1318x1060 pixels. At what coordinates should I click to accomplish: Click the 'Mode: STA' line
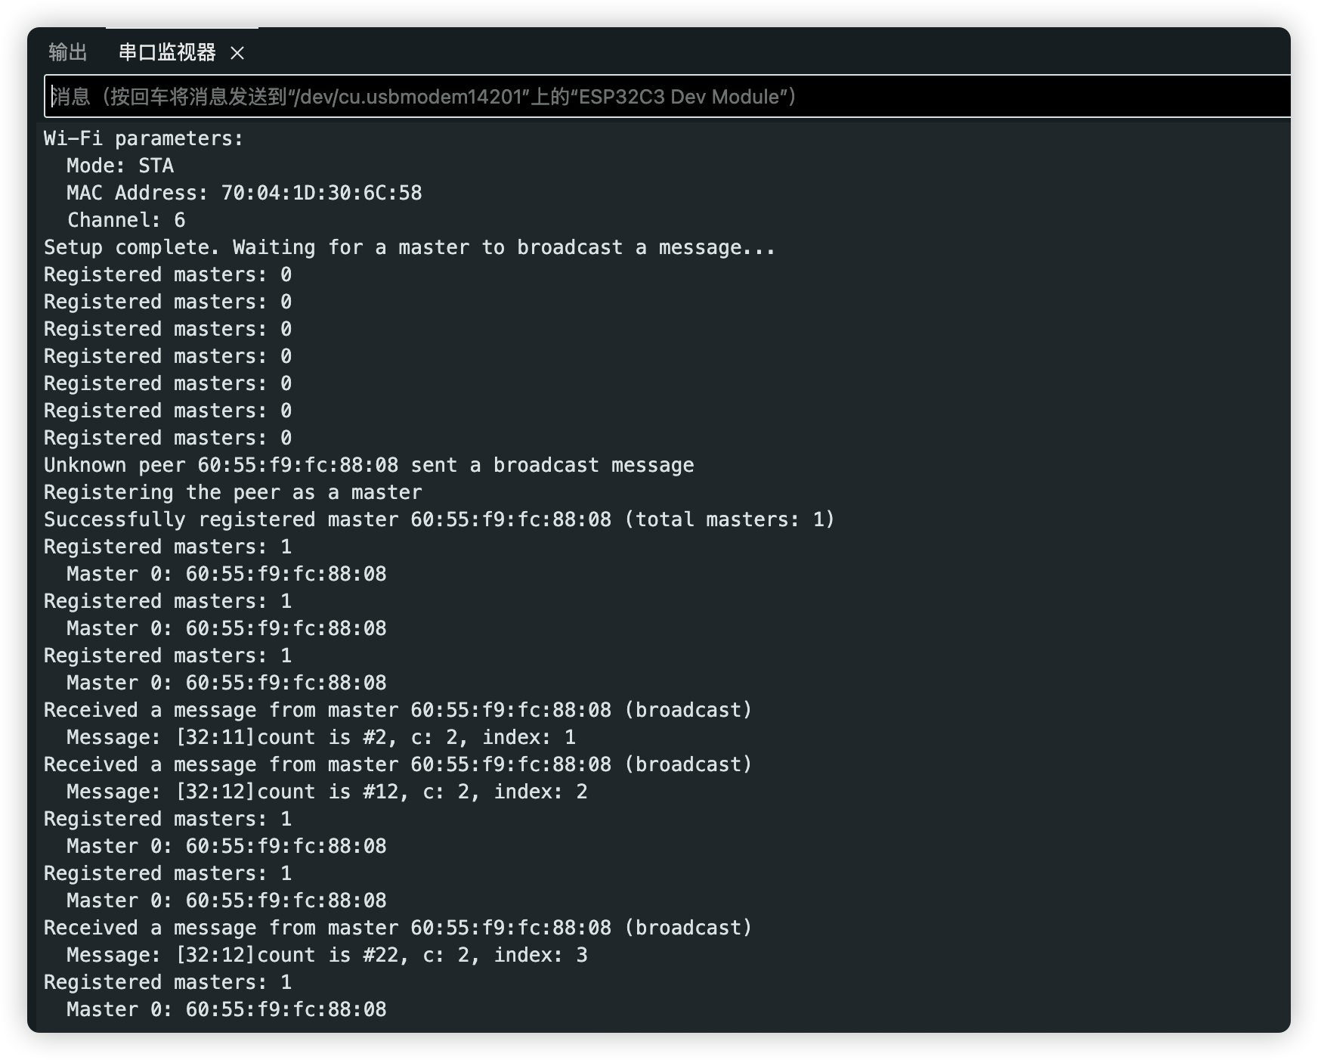[x=120, y=166]
